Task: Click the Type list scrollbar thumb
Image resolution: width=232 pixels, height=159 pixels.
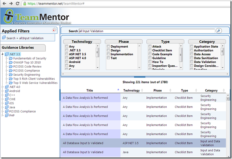Action: click(x=181, y=55)
